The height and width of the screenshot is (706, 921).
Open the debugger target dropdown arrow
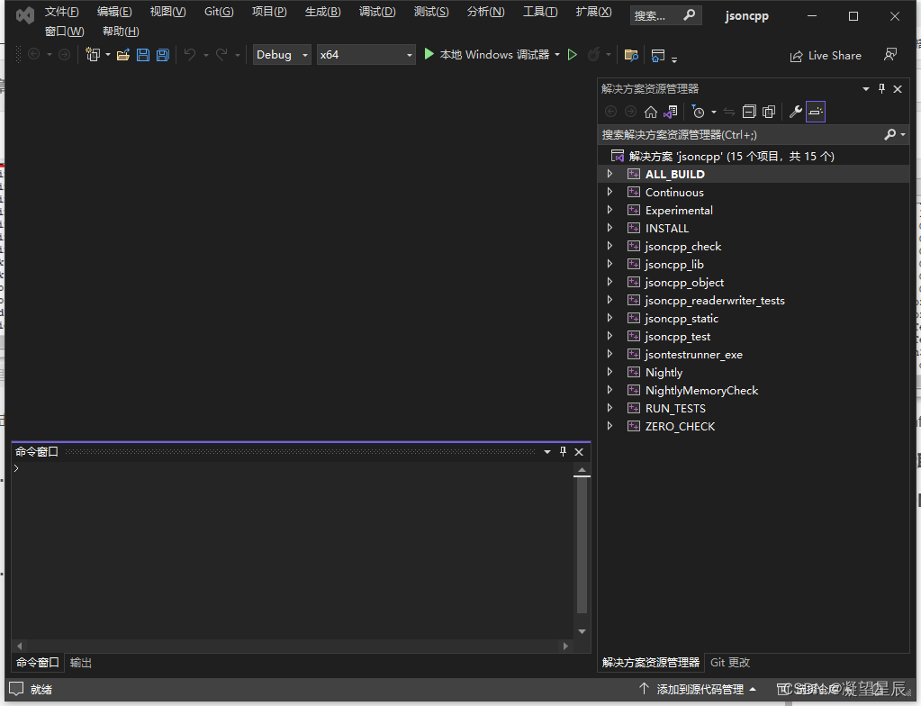(x=556, y=55)
